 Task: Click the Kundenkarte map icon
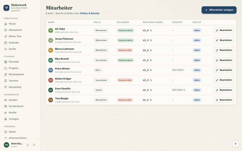[x=5, y=106]
